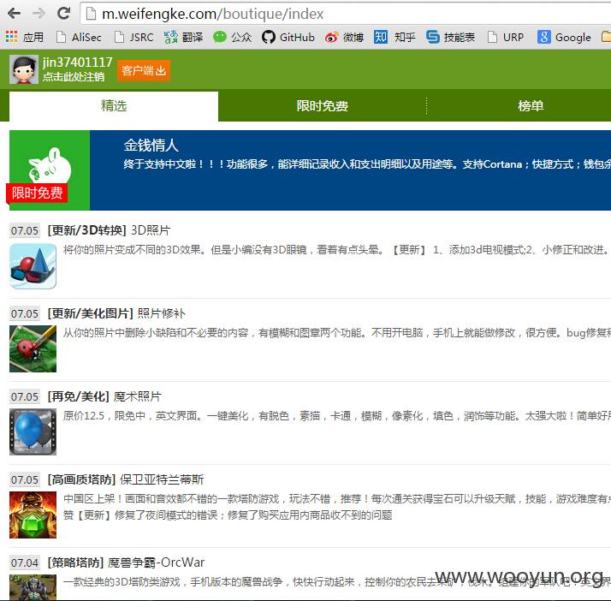Click the 07.05 date on 保卫亚特兰蒂斯 row
611x601 pixels.
click(x=25, y=479)
